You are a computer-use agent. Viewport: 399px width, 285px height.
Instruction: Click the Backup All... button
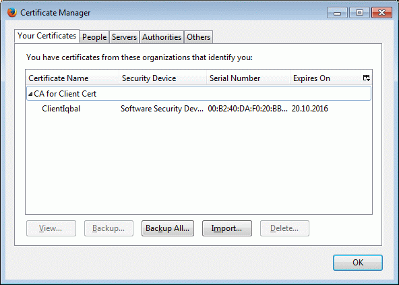point(168,228)
